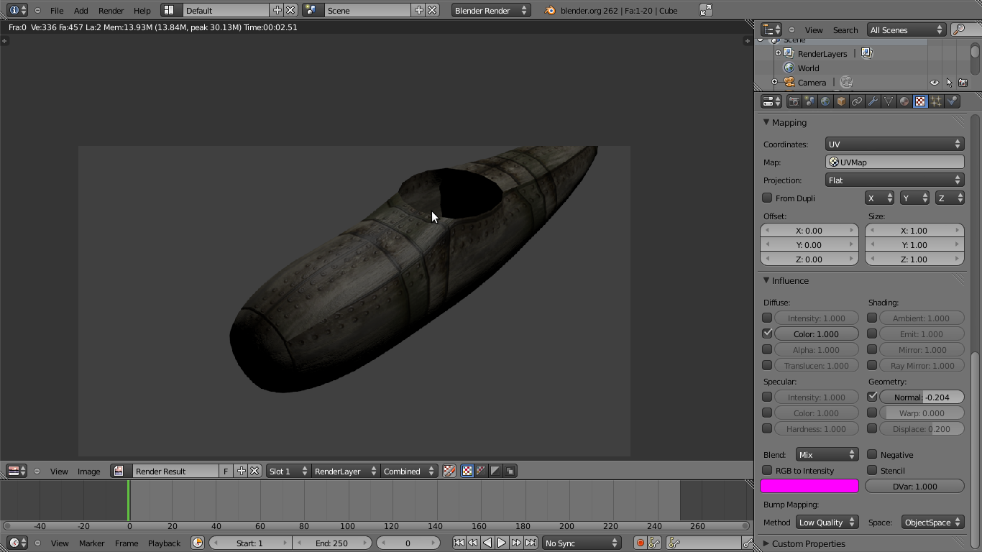The height and width of the screenshot is (552, 982).
Task: Toggle the Camera visibility eye in the outliner
Action: [934, 82]
